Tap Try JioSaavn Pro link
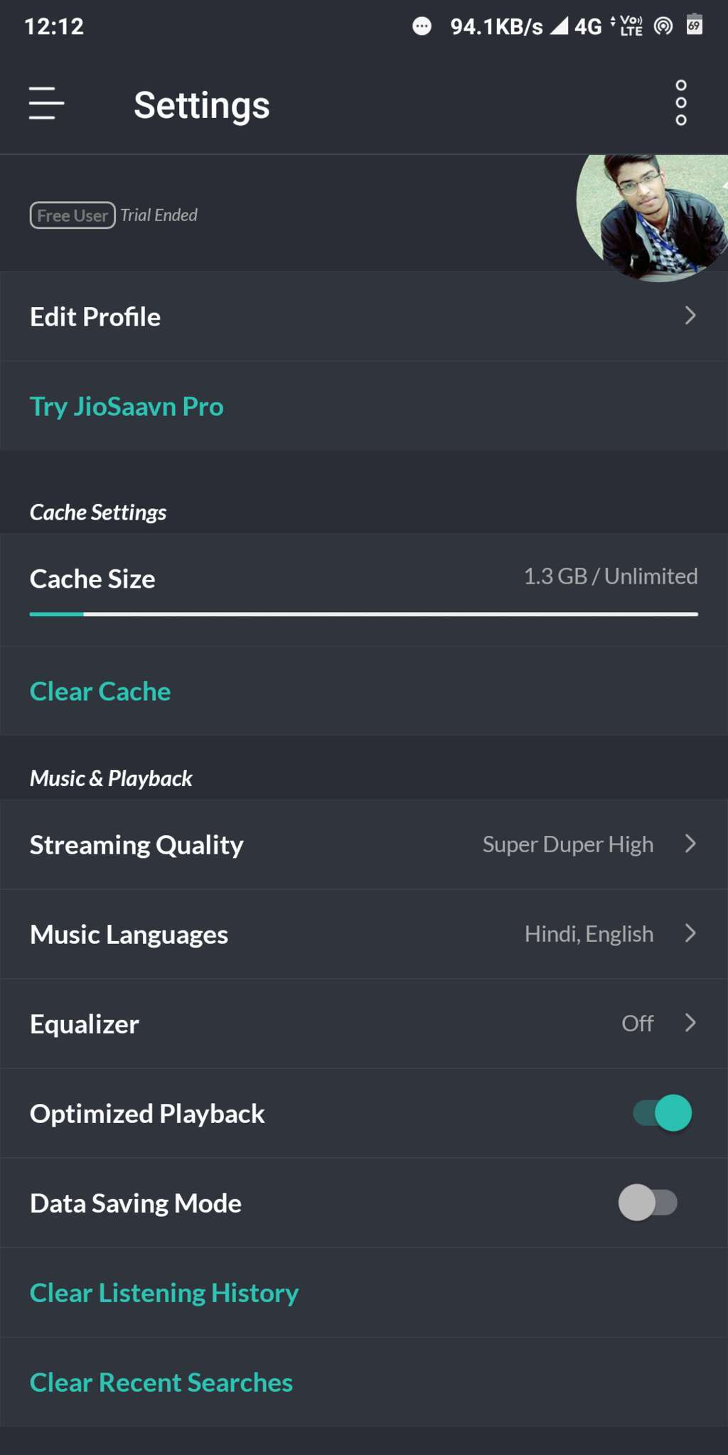This screenshot has width=728, height=1455. [127, 407]
